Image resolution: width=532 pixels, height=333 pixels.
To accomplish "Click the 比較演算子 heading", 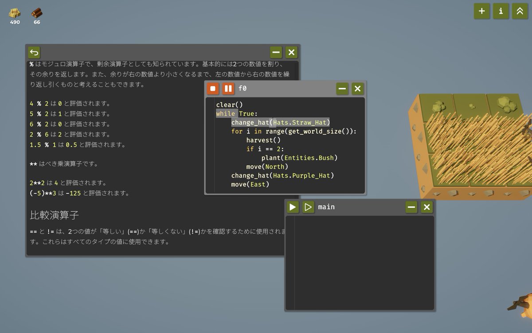I will 55,216.
